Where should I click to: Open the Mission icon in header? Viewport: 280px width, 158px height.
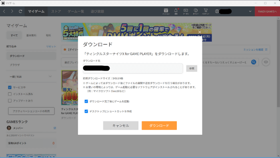tap(166, 11)
